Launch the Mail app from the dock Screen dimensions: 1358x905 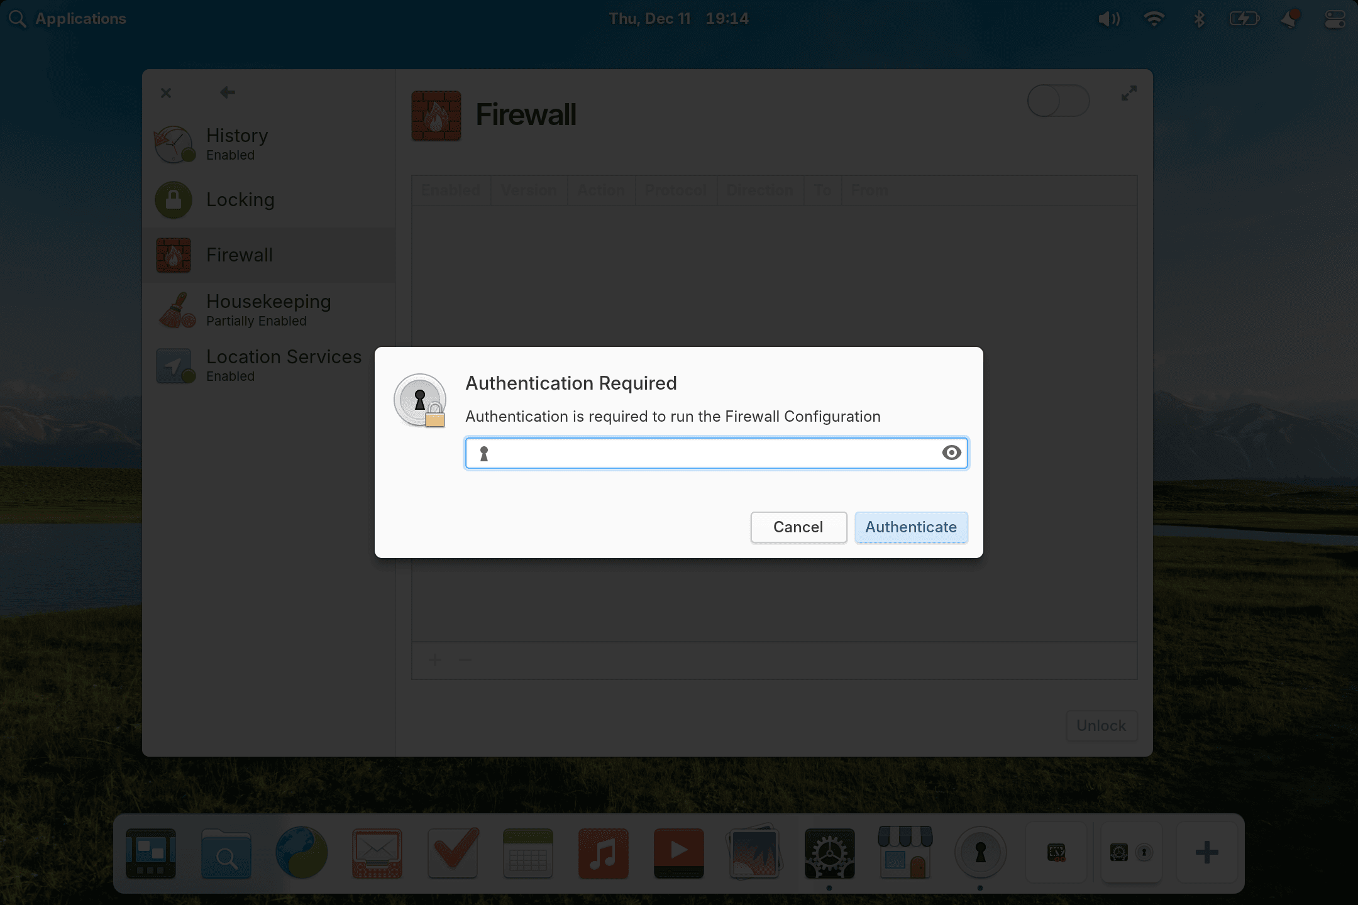click(x=377, y=853)
